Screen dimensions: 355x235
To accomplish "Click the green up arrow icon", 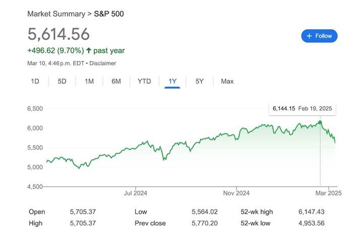I will 89,50.
